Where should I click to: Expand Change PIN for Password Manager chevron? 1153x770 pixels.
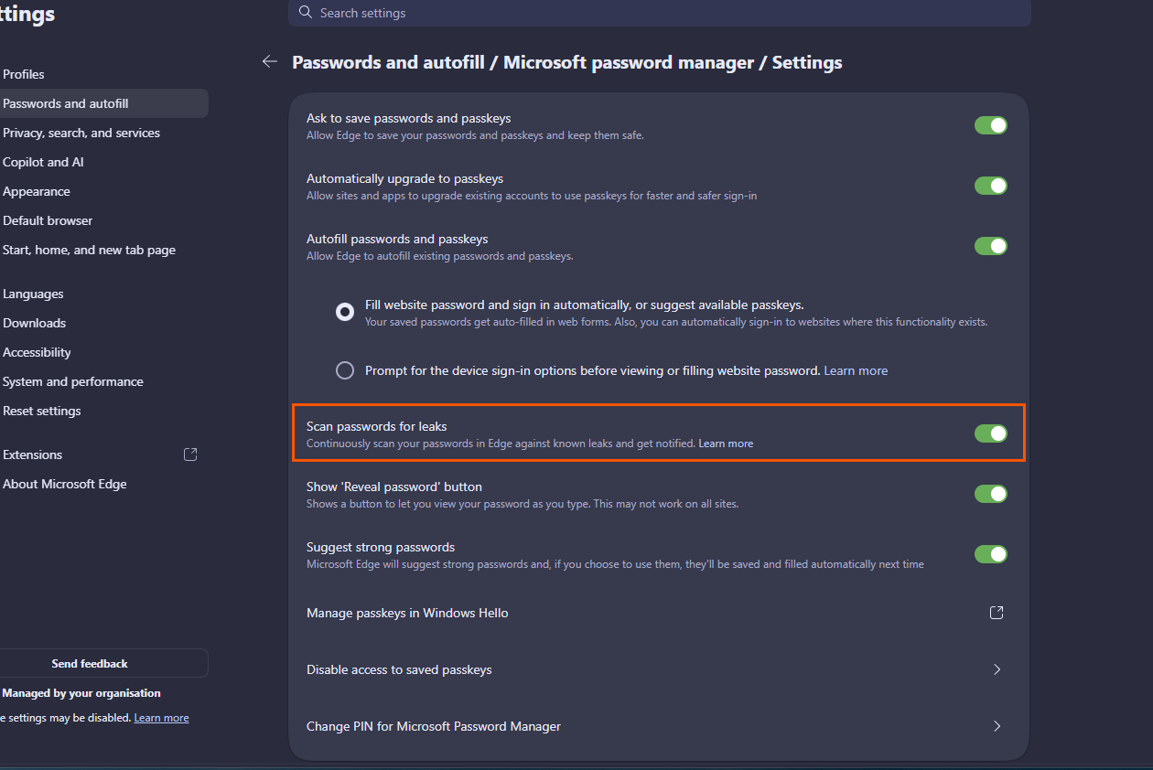click(997, 726)
